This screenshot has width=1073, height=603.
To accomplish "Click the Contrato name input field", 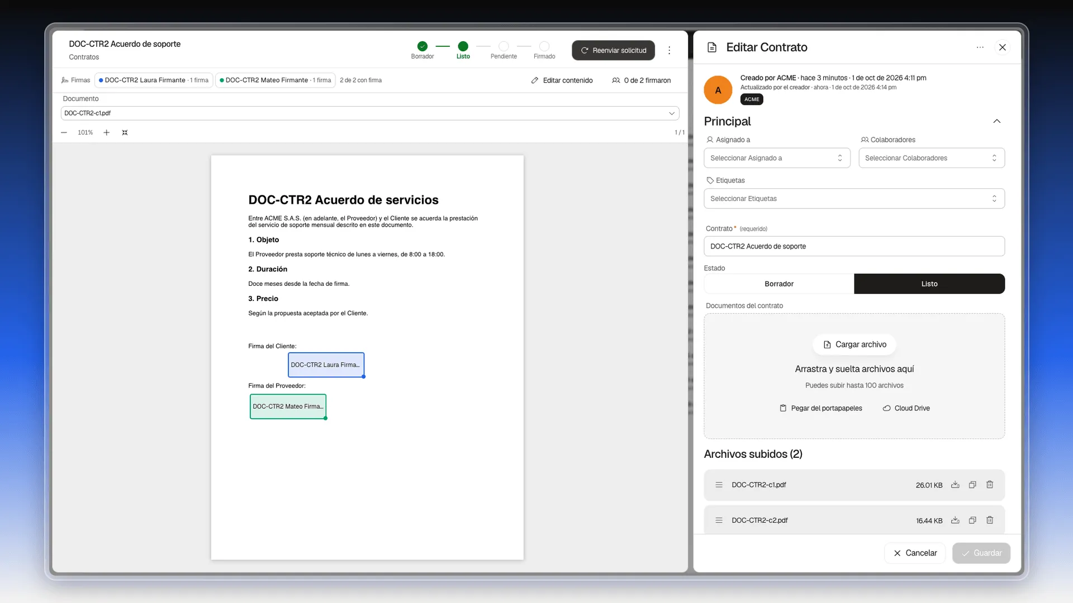I will coord(854,246).
